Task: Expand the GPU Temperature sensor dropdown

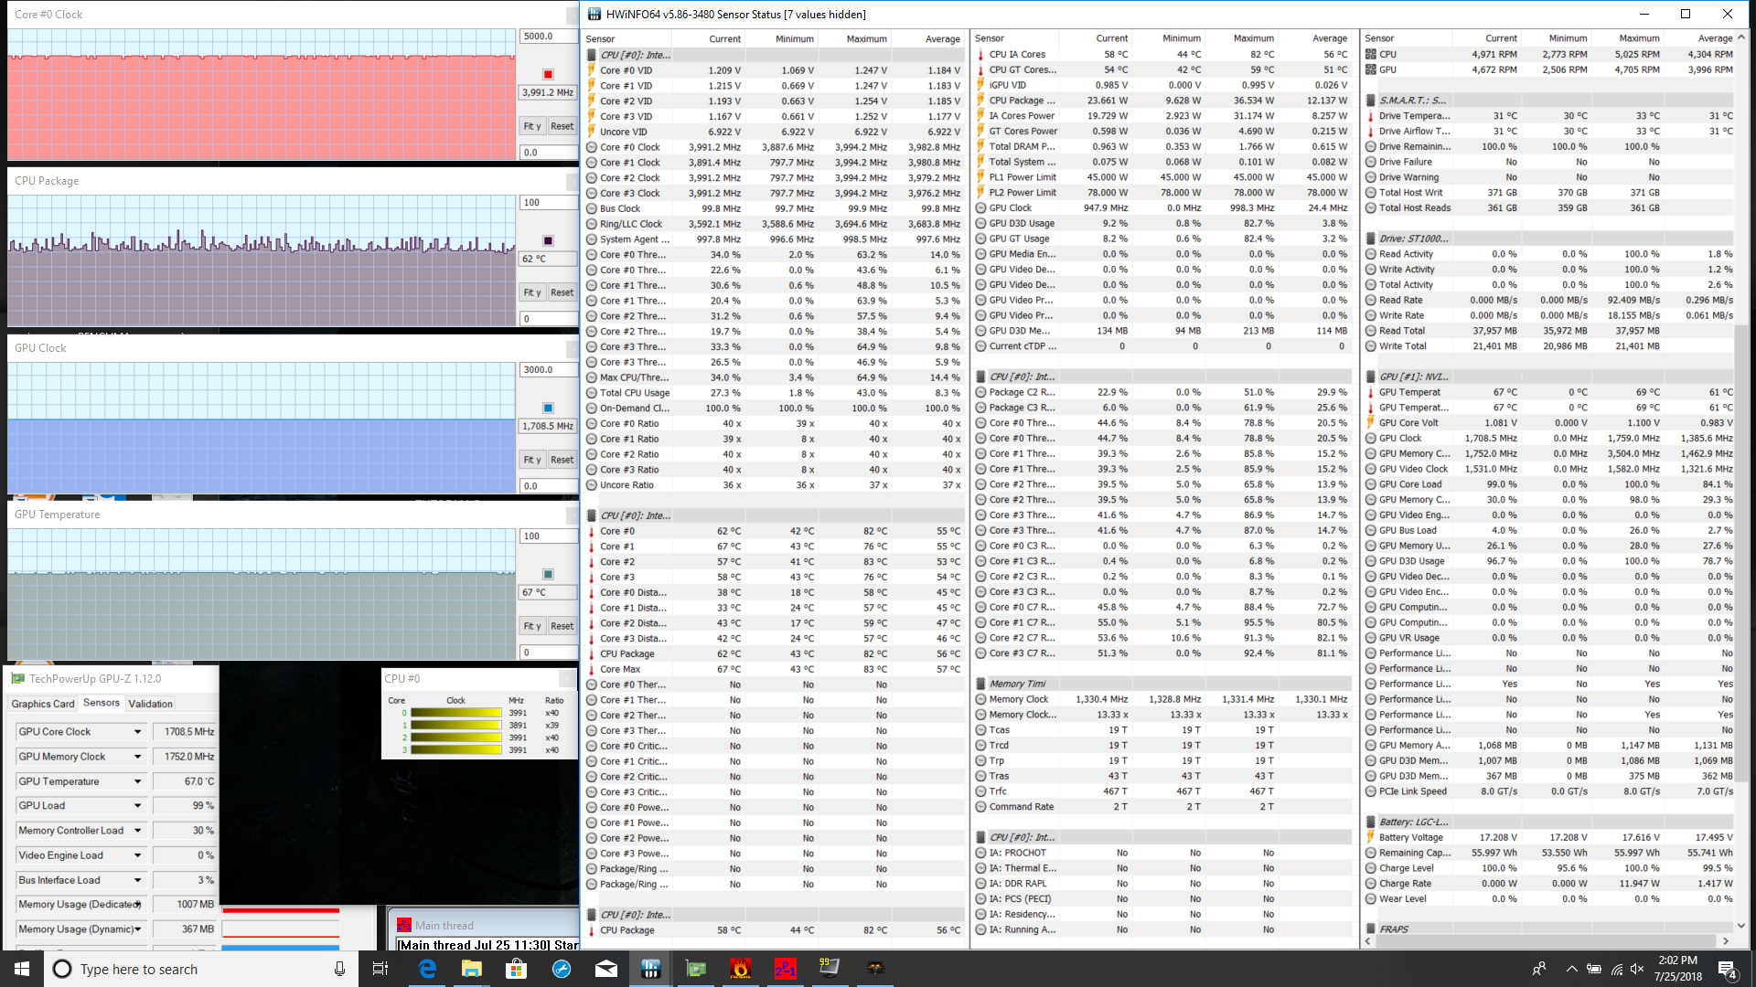Action: [138, 781]
